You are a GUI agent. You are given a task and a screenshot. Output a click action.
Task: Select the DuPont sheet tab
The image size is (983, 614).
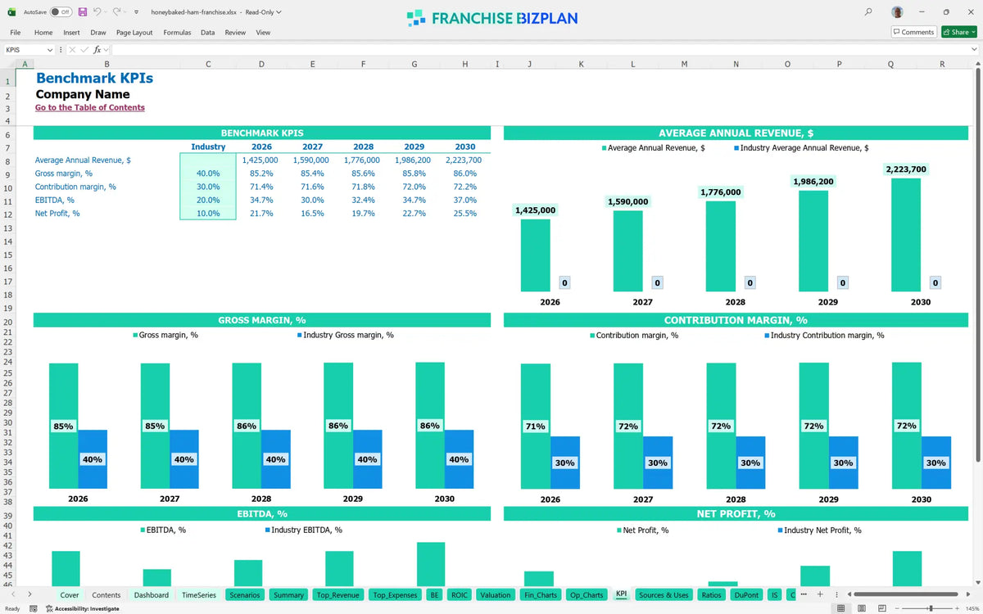point(746,595)
